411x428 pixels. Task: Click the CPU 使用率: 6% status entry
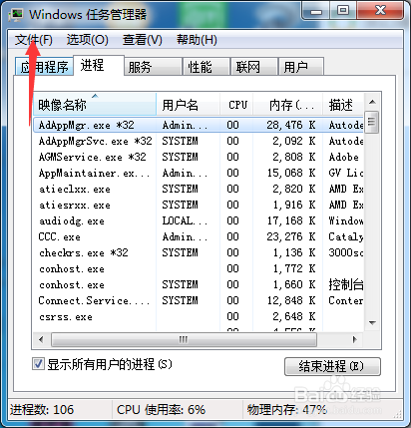[x=161, y=410]
